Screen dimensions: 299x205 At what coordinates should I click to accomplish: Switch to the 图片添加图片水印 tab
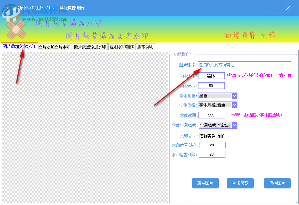point(54,47)
